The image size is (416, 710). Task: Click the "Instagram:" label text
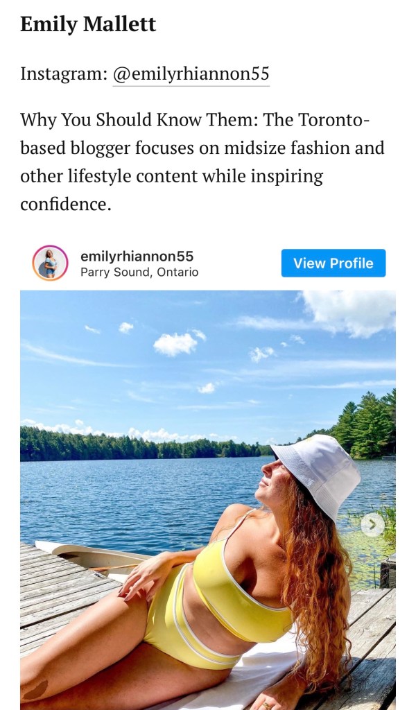[64, 74]
